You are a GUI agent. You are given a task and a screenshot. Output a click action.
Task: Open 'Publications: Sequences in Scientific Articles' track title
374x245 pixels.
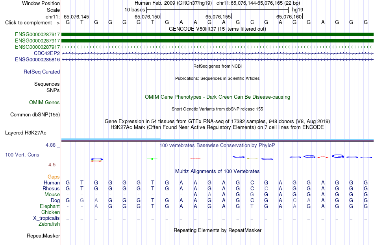(x=217, y=78)
